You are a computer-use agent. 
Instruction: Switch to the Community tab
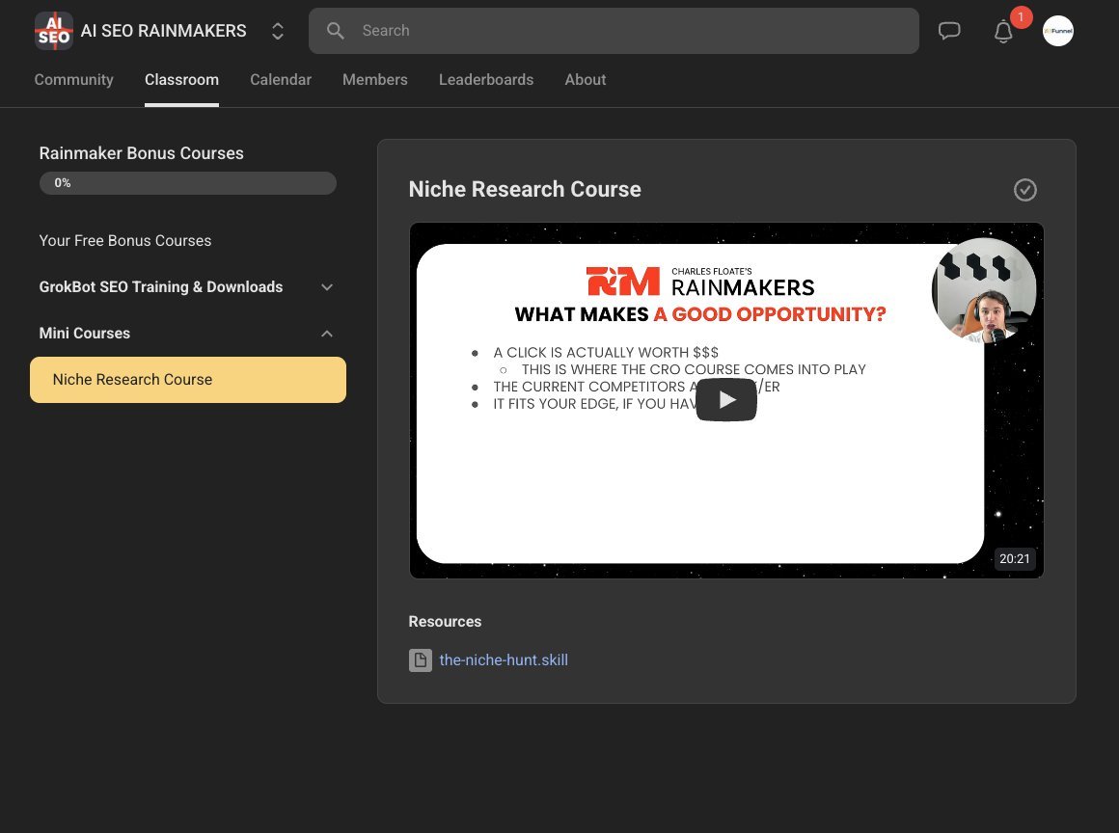click(x=73, y=80)
